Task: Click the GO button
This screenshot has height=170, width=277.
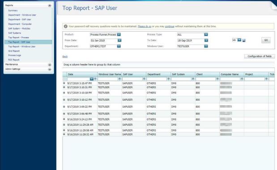Action: 266,40
